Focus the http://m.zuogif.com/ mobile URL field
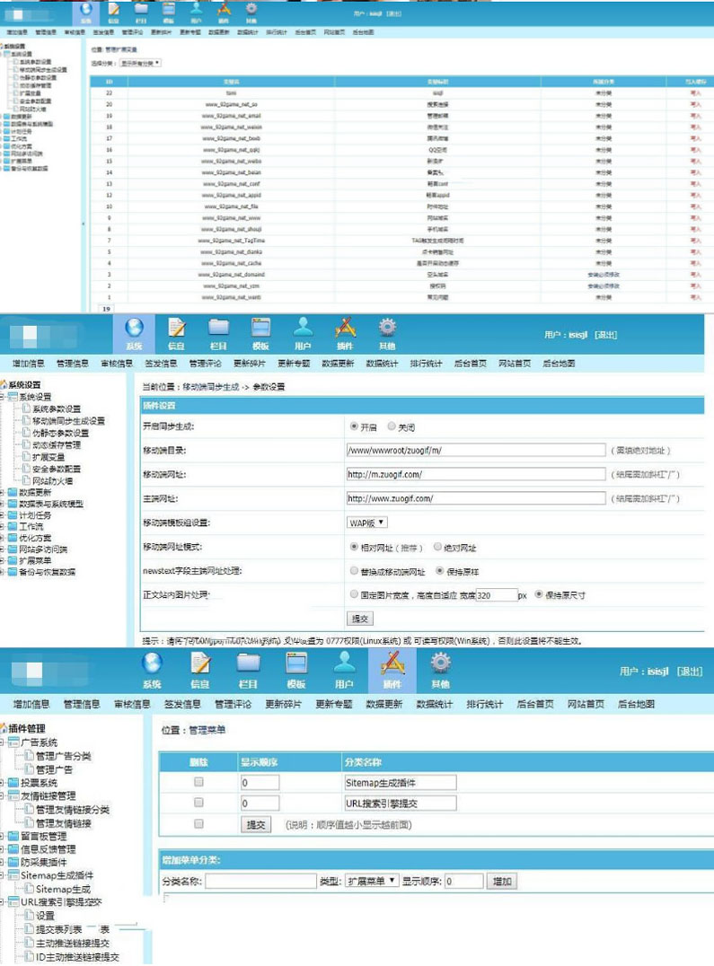This screenshot has width=714, height=966. (476, 474)
